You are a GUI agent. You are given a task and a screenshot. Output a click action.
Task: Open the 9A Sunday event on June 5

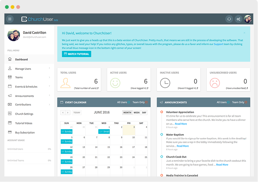click(66, 141)
